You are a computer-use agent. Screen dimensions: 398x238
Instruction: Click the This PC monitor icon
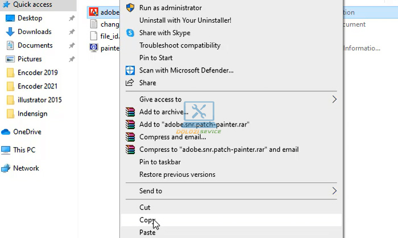click(x=6, y=150)
